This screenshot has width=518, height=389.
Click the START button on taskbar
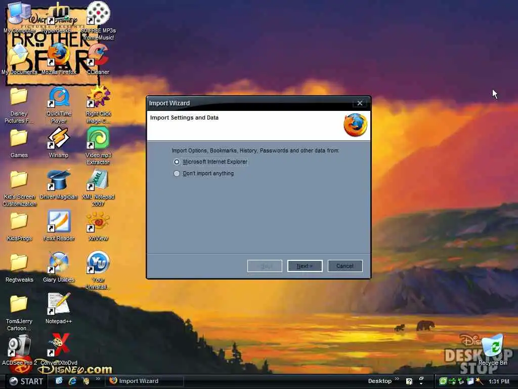(x=26, y=381)
